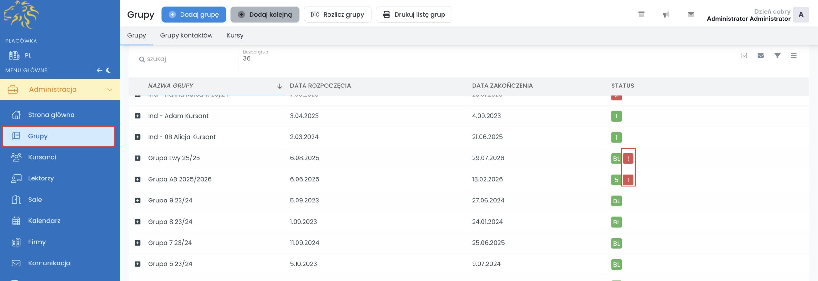818x281 pixels.
Task: Open the hamburger list options icon
Action: click(794, 56)
